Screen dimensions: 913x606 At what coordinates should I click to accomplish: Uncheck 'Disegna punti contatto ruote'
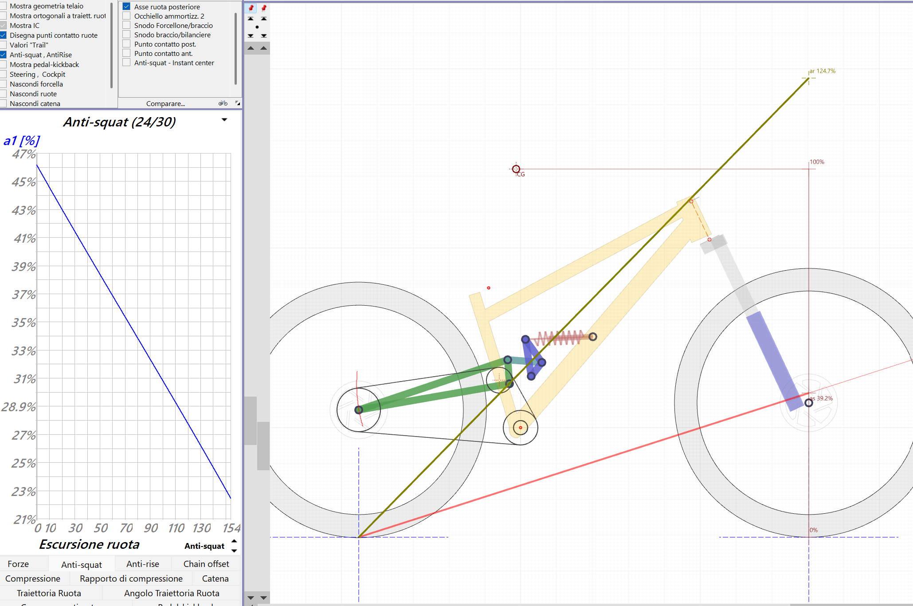pos(3,35)
